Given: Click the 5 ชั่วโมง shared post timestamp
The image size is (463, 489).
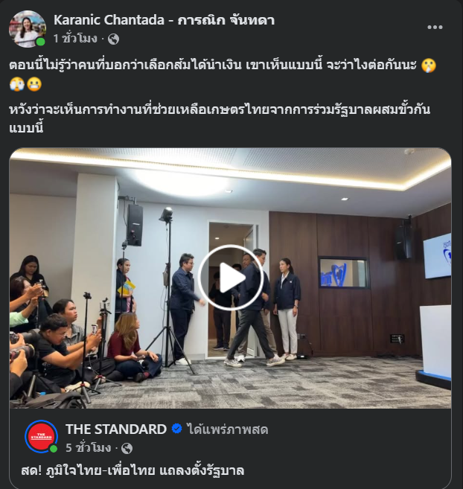Looking at the screenshot, I should pos(89,448).
